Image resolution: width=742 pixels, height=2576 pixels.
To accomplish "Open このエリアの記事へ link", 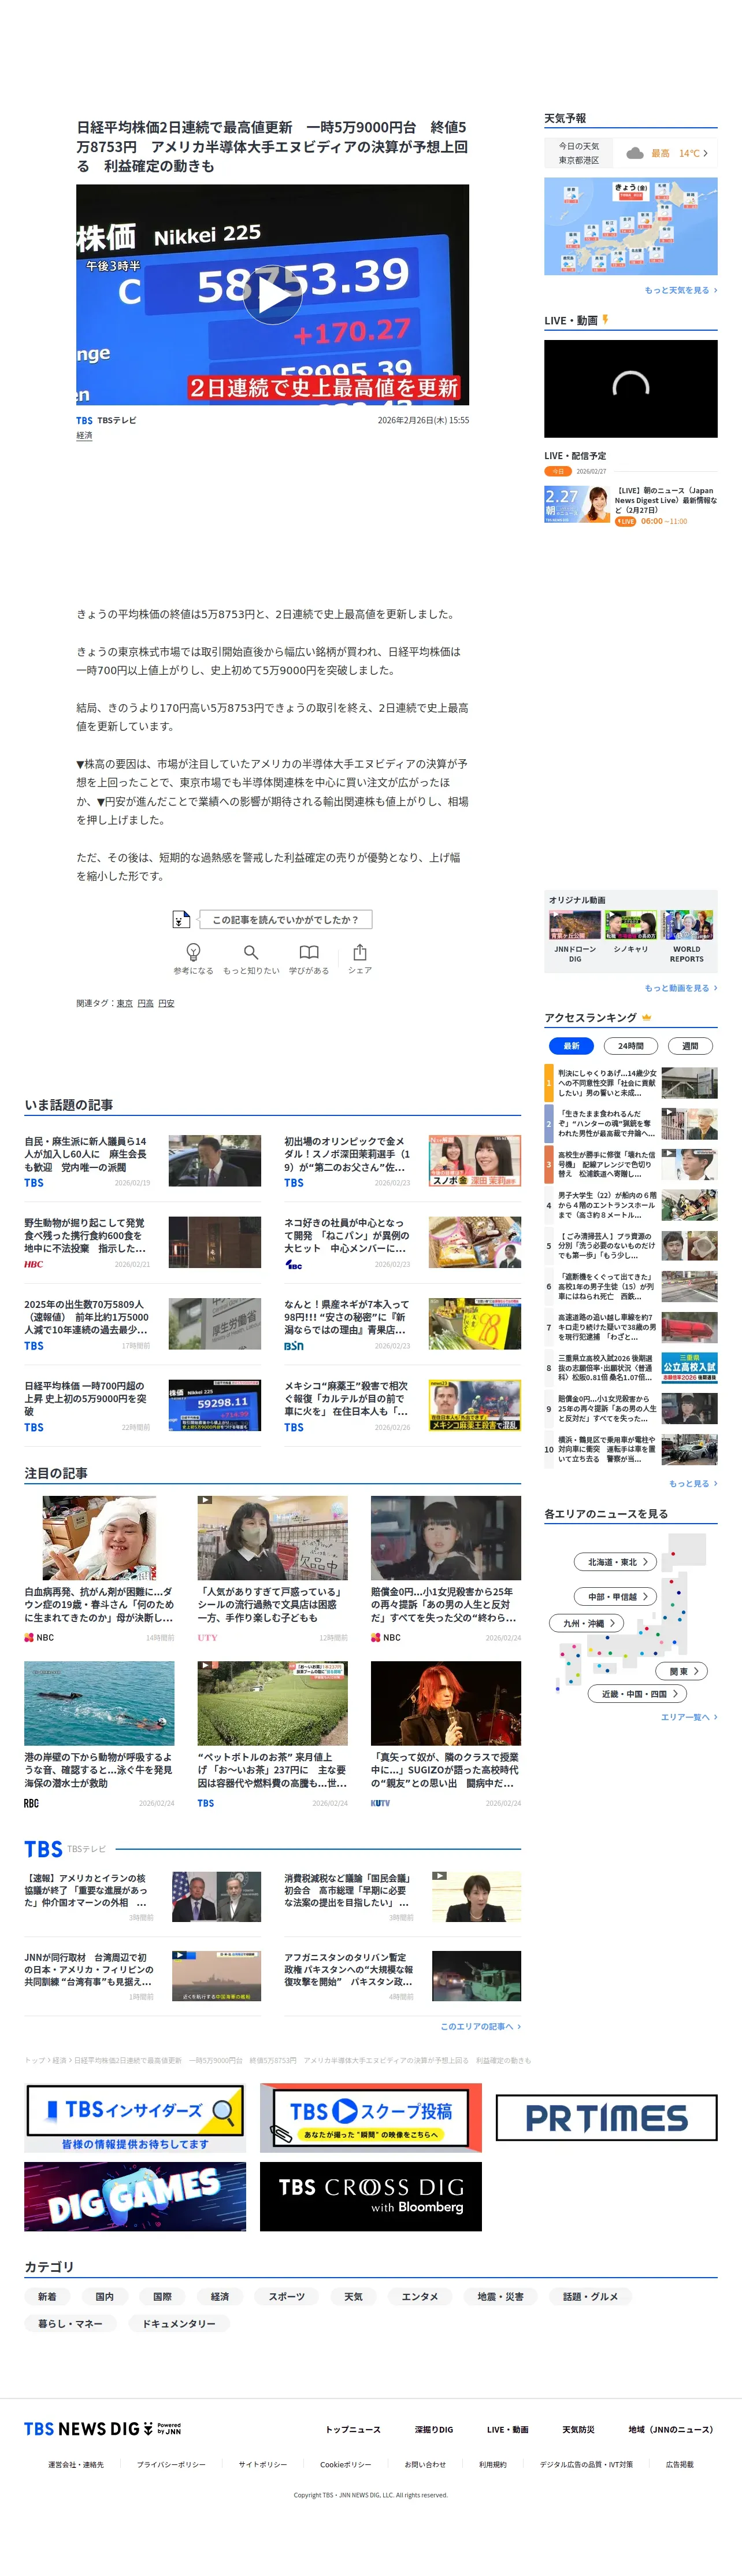I will click(x=481, y=2026).
